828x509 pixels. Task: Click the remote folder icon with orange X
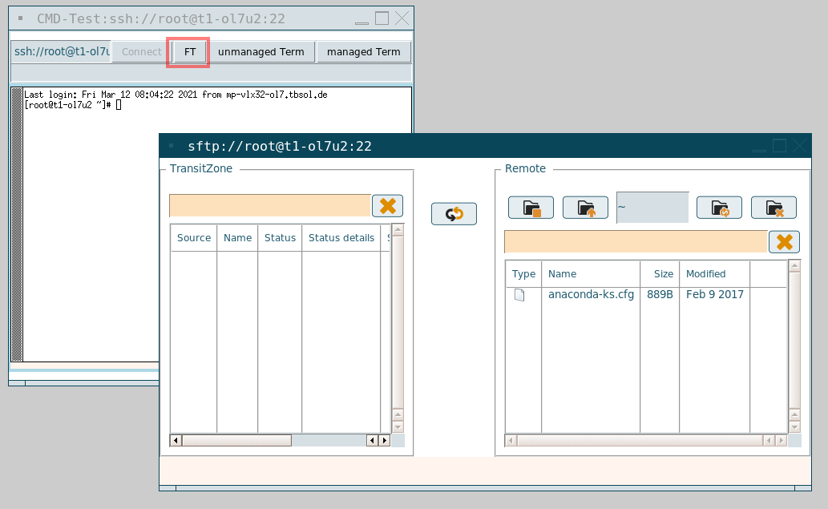click(773, 208)
